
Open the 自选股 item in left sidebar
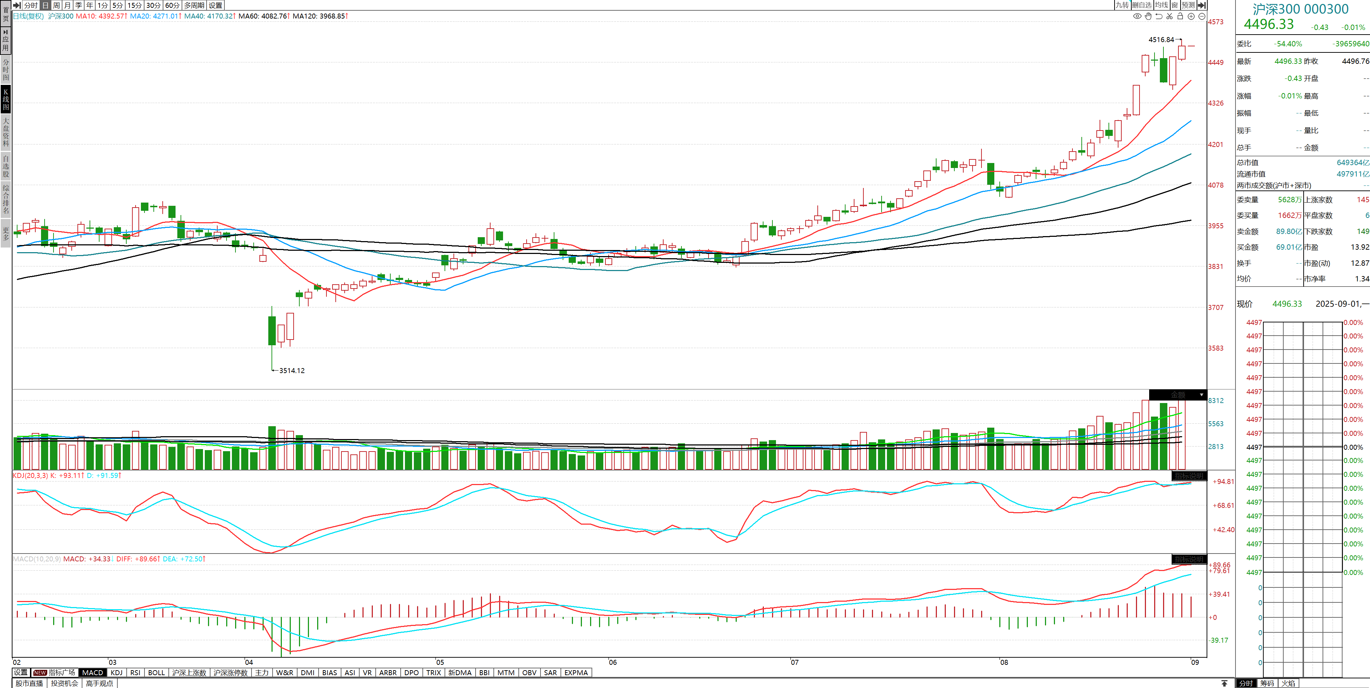[x=6, y=166]
